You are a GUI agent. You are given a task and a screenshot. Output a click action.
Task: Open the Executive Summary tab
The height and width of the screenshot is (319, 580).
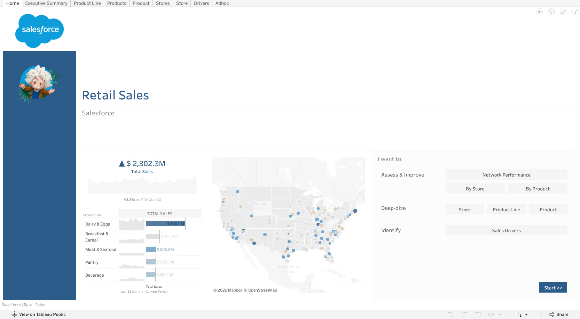46,3
